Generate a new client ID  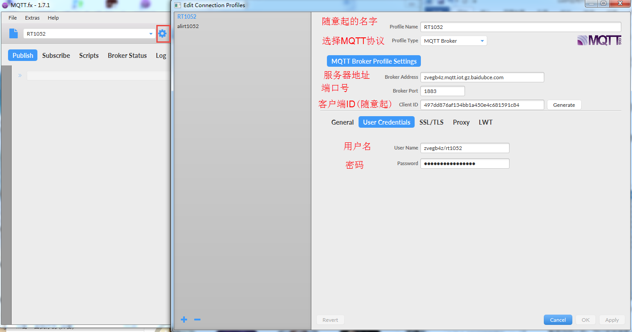point(564,105)
